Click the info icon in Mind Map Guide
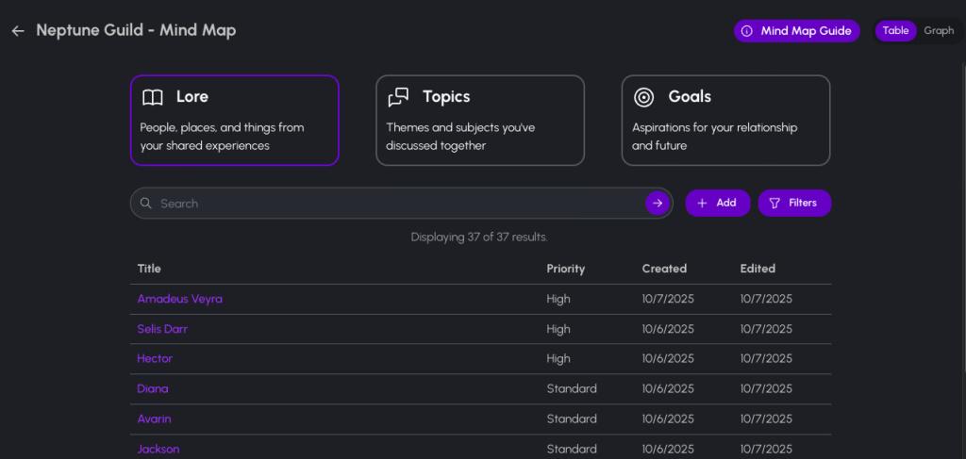The image size is (966, 459). (747, 31)
